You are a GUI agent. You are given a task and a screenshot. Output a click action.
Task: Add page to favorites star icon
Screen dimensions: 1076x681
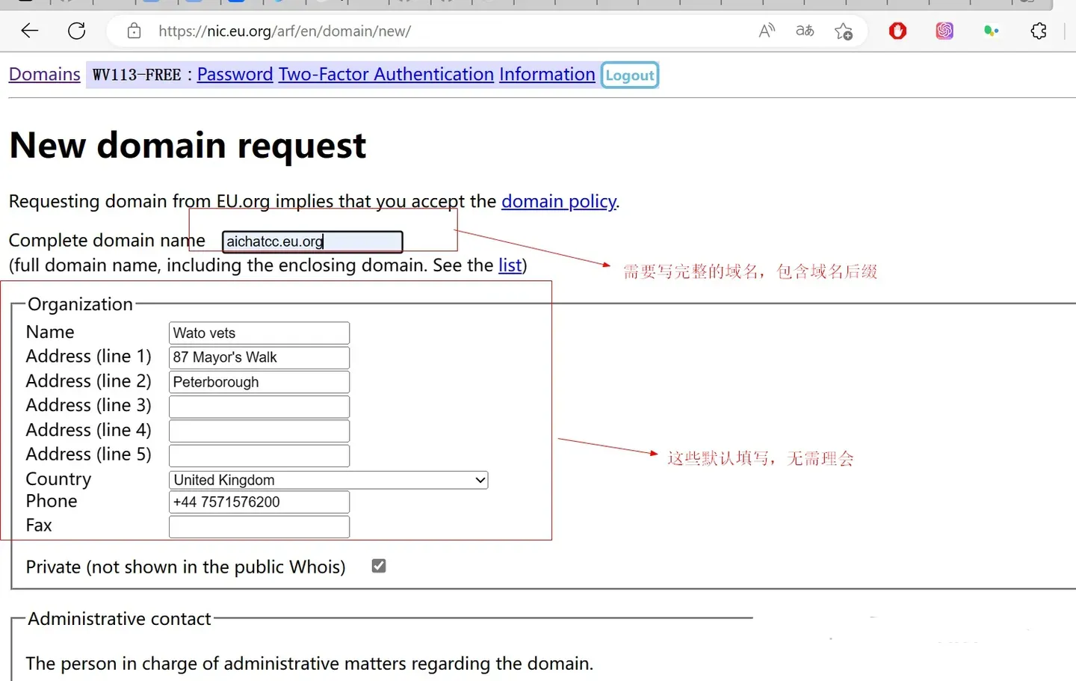pos(844,31)
